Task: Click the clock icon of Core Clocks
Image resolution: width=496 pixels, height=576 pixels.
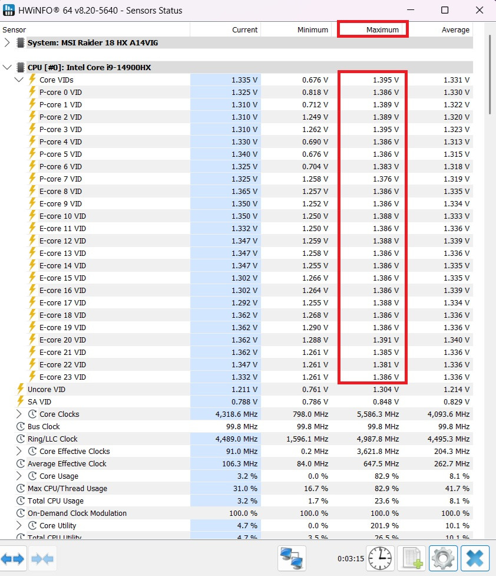Action: (x=32, y=414)
